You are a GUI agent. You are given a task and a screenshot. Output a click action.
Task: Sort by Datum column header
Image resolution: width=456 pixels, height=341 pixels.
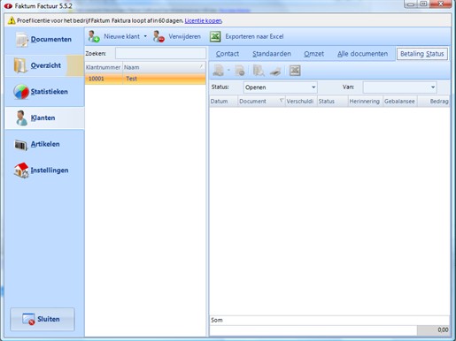223,102
